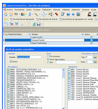Open favorites star dropdown arrow
Viewport: 98px width, 109px height.
(7, 19)
